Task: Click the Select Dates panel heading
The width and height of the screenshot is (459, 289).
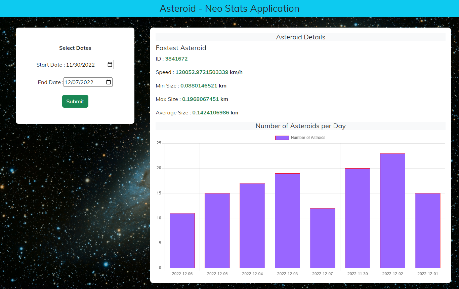Action: 75,48
